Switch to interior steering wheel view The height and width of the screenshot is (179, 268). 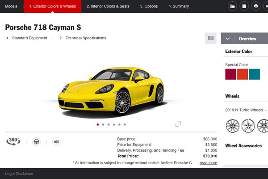click(x=36, y=142)
